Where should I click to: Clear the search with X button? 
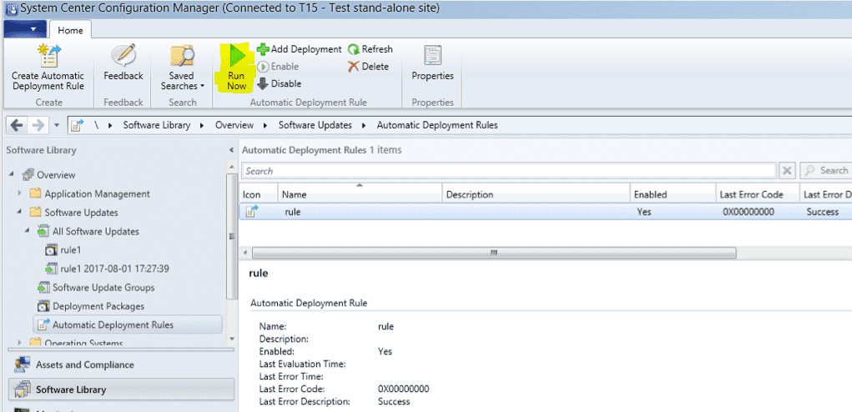[786, 171]
